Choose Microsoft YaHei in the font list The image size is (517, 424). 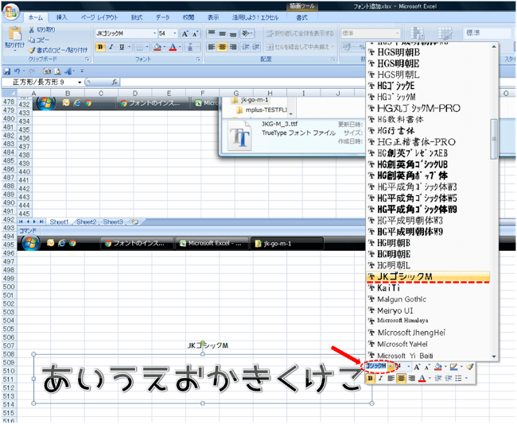[x=428, y=344]
